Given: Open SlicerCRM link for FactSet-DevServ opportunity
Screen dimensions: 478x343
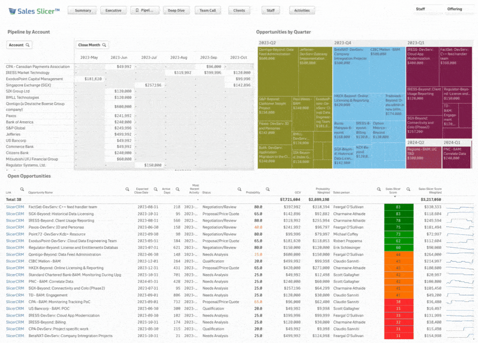Looking at the screenshot, I should click(15, 207).
